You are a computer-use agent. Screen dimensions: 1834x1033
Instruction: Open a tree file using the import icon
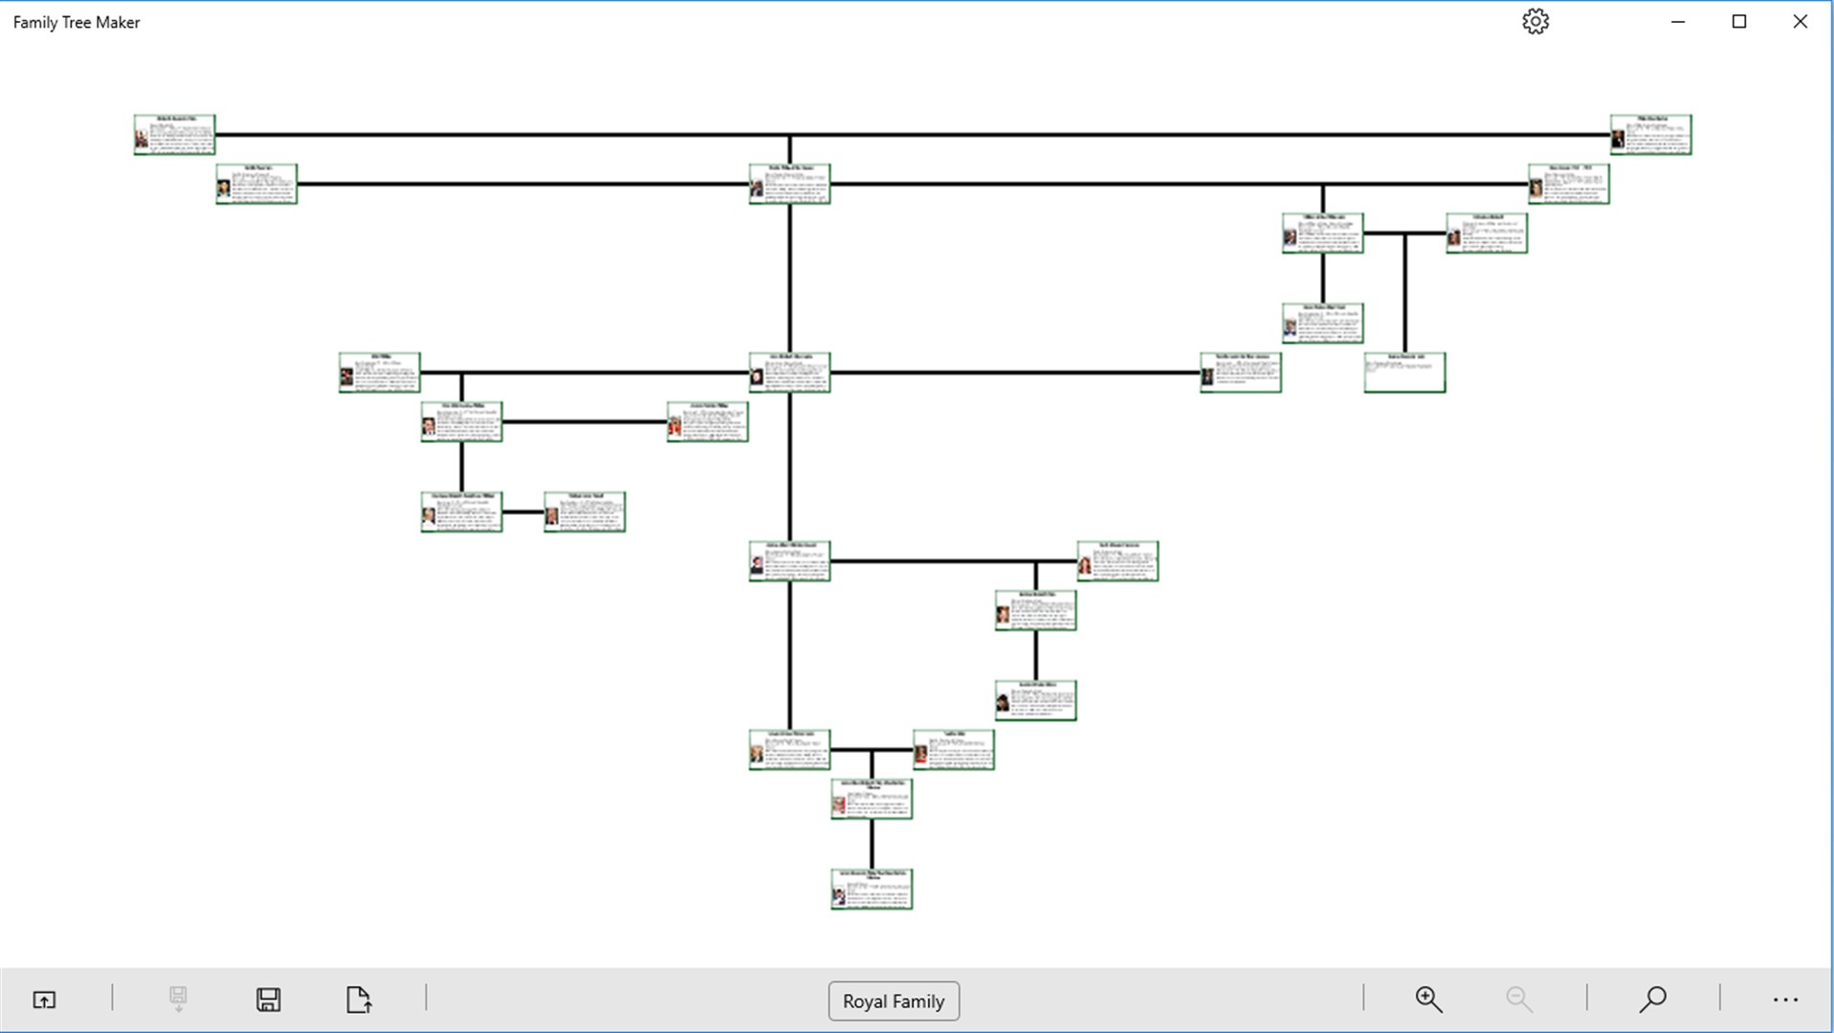(x=43, y=1000)
